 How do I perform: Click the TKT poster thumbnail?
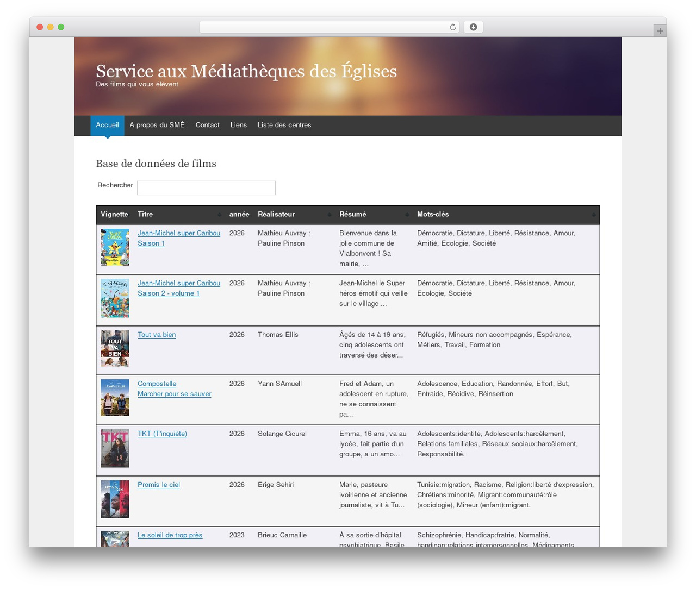115,448
